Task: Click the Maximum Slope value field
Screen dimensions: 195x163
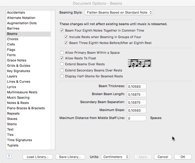Action: (136, 110)
